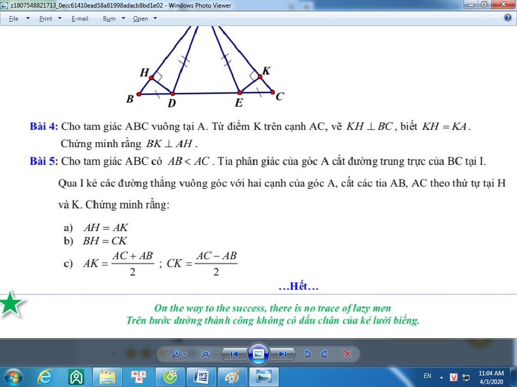Launch Internet Explorer from the taskbar
The width and height of the screenshot is (517, 387).
[45, 377]
